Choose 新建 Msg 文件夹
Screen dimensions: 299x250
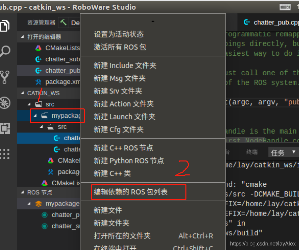[x=120, y=78]
